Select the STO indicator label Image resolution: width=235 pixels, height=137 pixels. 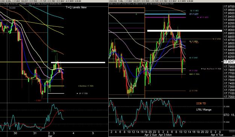[226, 115]
